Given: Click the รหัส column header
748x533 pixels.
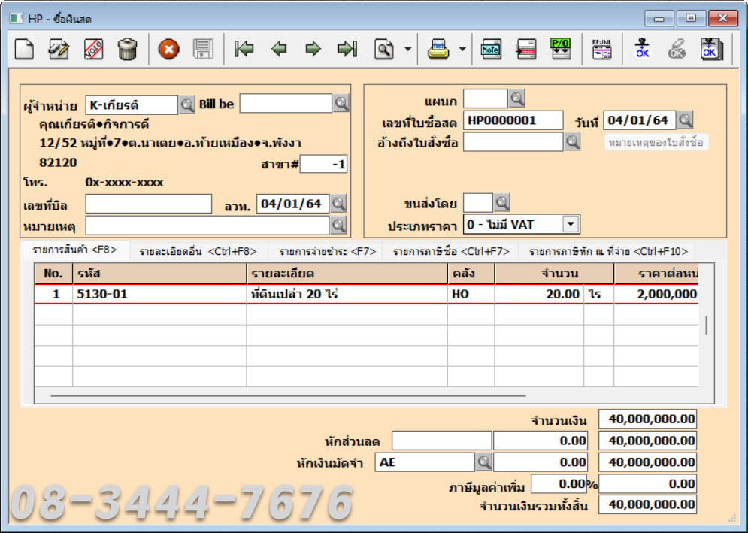Looking at the screenshot, I should (x=159, y=274).
